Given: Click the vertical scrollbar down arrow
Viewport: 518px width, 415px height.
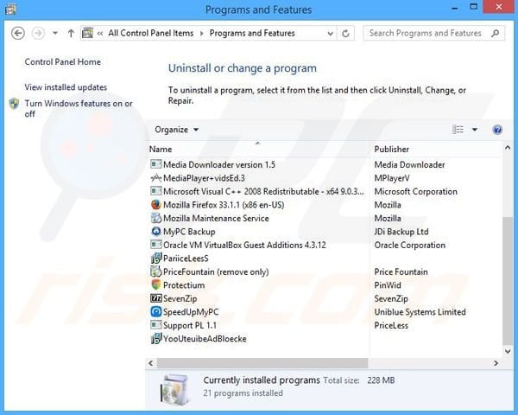Looking at the screenshot, I should pyautogui.click(x=508, y=351).
